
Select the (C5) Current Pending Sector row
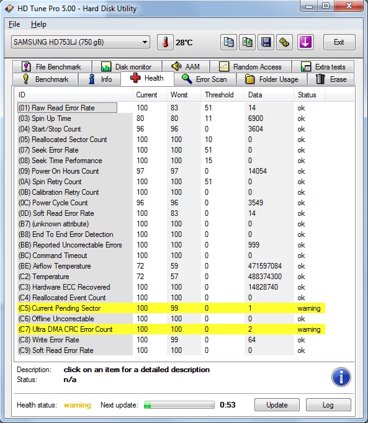click(x=171, y=308)
